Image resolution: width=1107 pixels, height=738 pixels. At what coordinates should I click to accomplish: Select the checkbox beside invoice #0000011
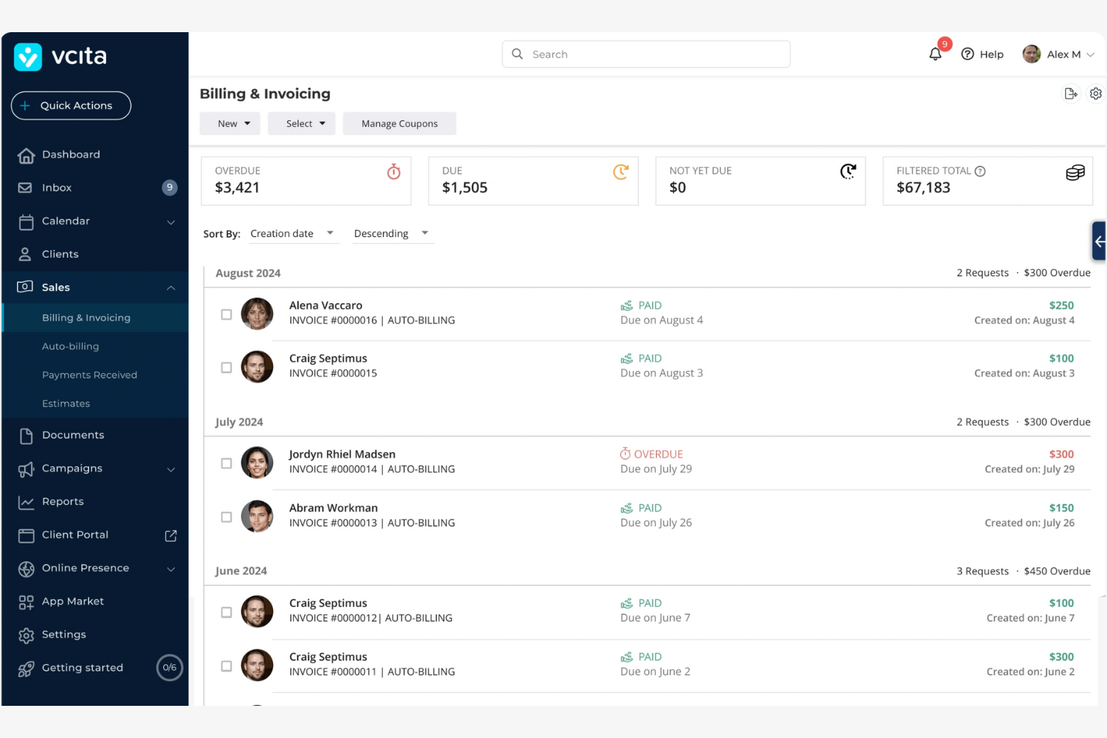(x=227, y=665)
